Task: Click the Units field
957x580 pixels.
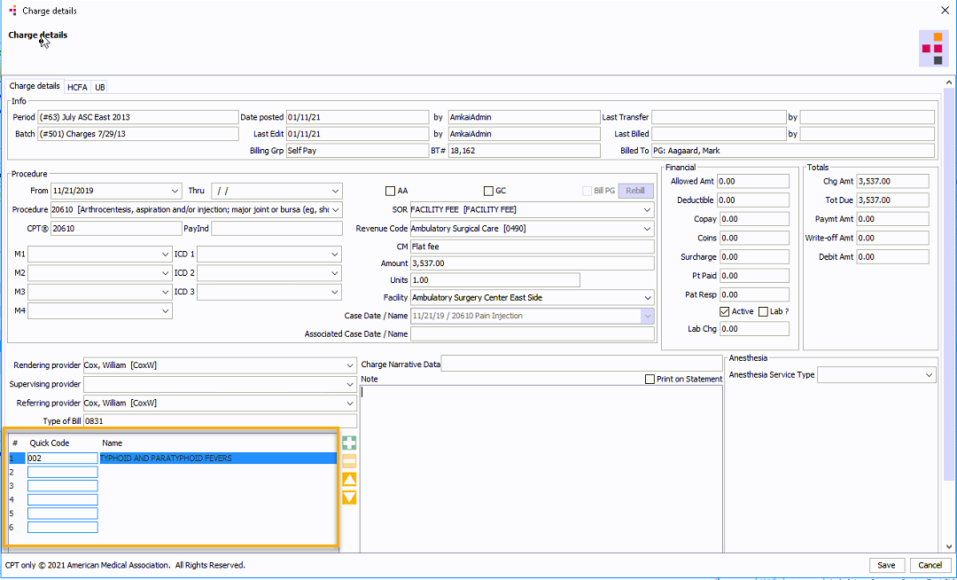Action: click(495, 280)
